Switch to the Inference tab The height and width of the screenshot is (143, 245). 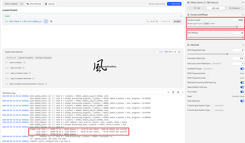point(235,8)
